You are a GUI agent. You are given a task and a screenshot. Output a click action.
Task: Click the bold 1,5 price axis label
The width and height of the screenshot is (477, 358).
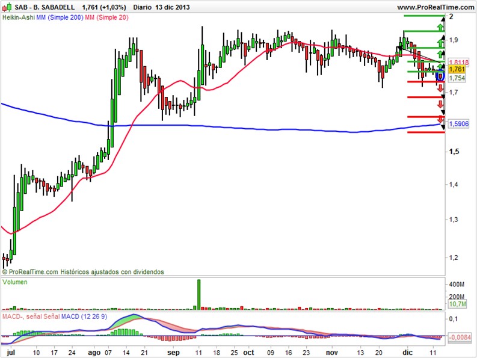[x=454, y=152]
